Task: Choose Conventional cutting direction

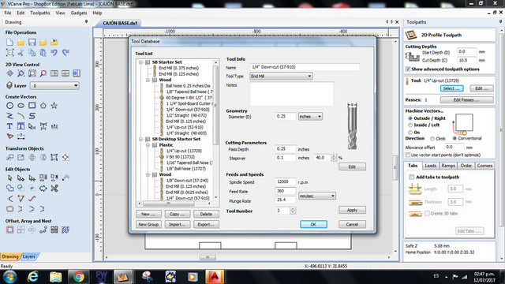Action: (454, 139)
